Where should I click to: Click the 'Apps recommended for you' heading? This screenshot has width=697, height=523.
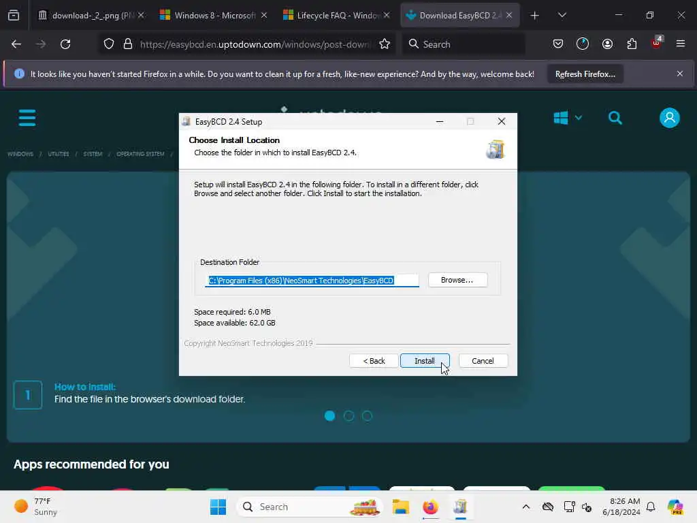(91, 464)
